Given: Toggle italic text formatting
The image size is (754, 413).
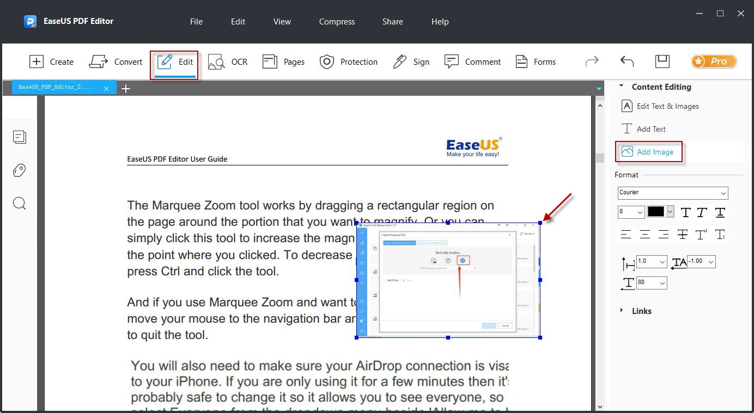Looking at the screenshot, I should pos(702,212).
